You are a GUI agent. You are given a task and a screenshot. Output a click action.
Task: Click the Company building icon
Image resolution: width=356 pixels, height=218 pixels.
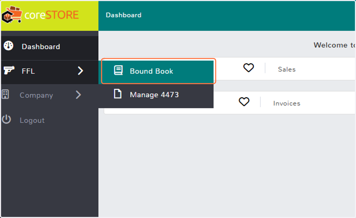coord(6,95)
